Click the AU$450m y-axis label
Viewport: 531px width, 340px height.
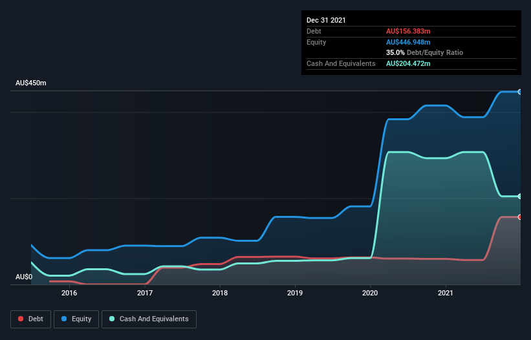tap(31, 83)
